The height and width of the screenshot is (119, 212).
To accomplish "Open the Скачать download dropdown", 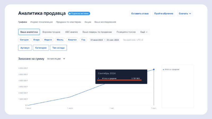I will click(185, 13).
